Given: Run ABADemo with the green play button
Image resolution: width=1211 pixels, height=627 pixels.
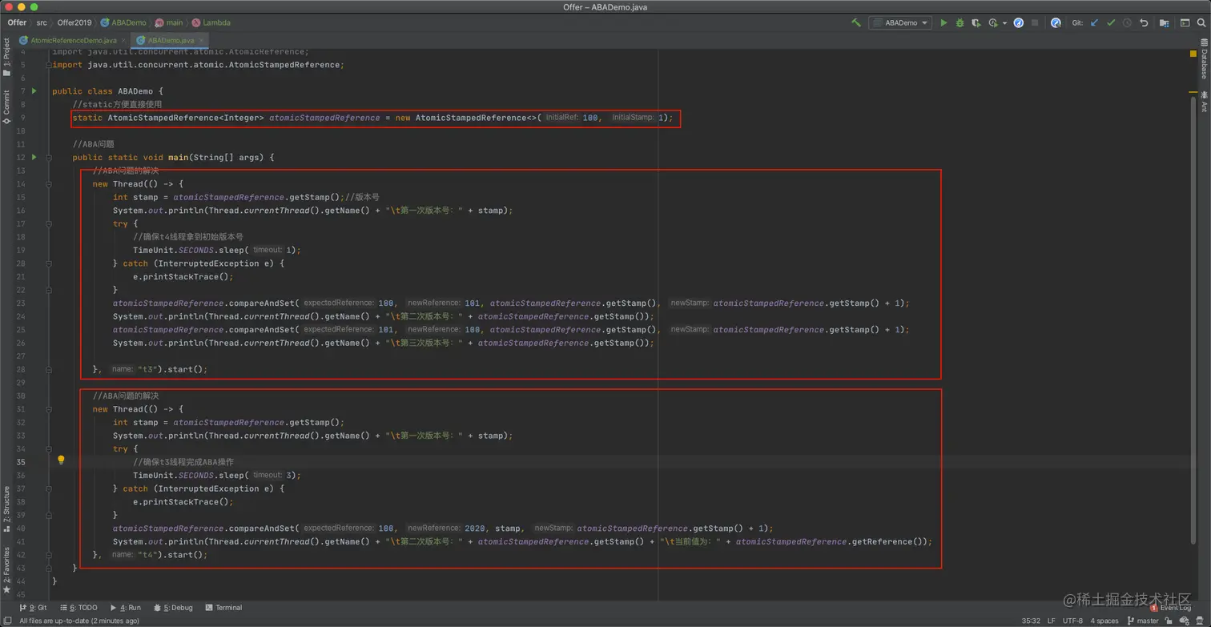Looking at the screenshot, I should [943, 22].
